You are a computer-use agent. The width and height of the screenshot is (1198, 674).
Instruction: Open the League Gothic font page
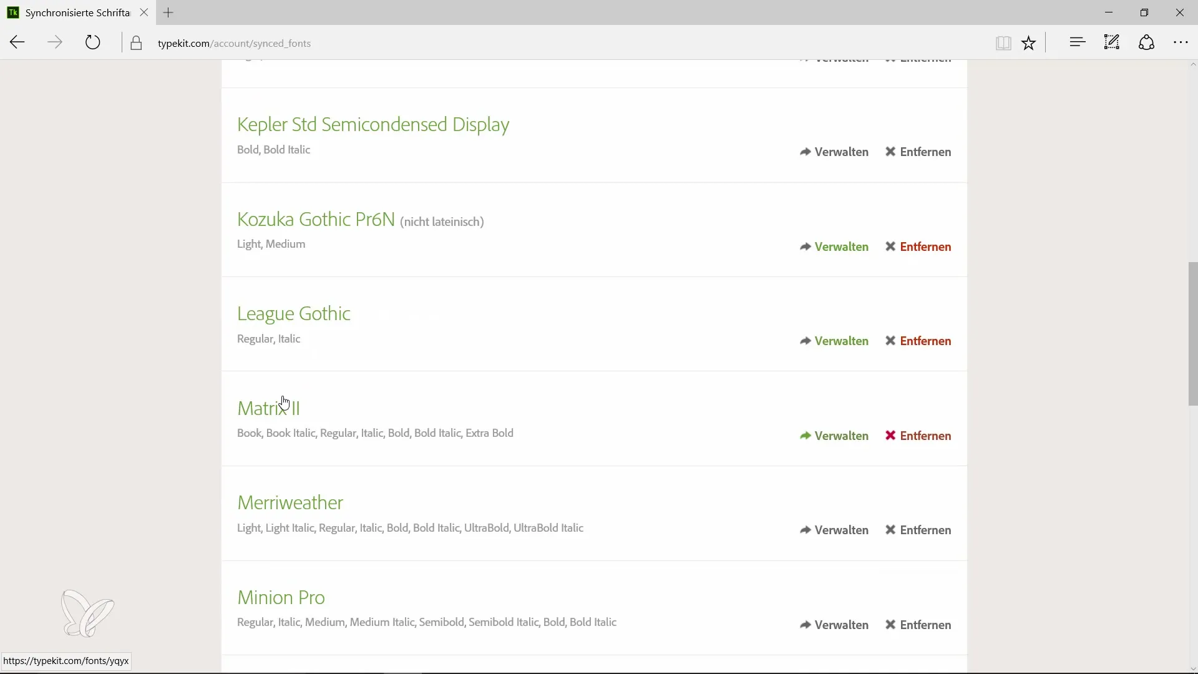(294, 314)
